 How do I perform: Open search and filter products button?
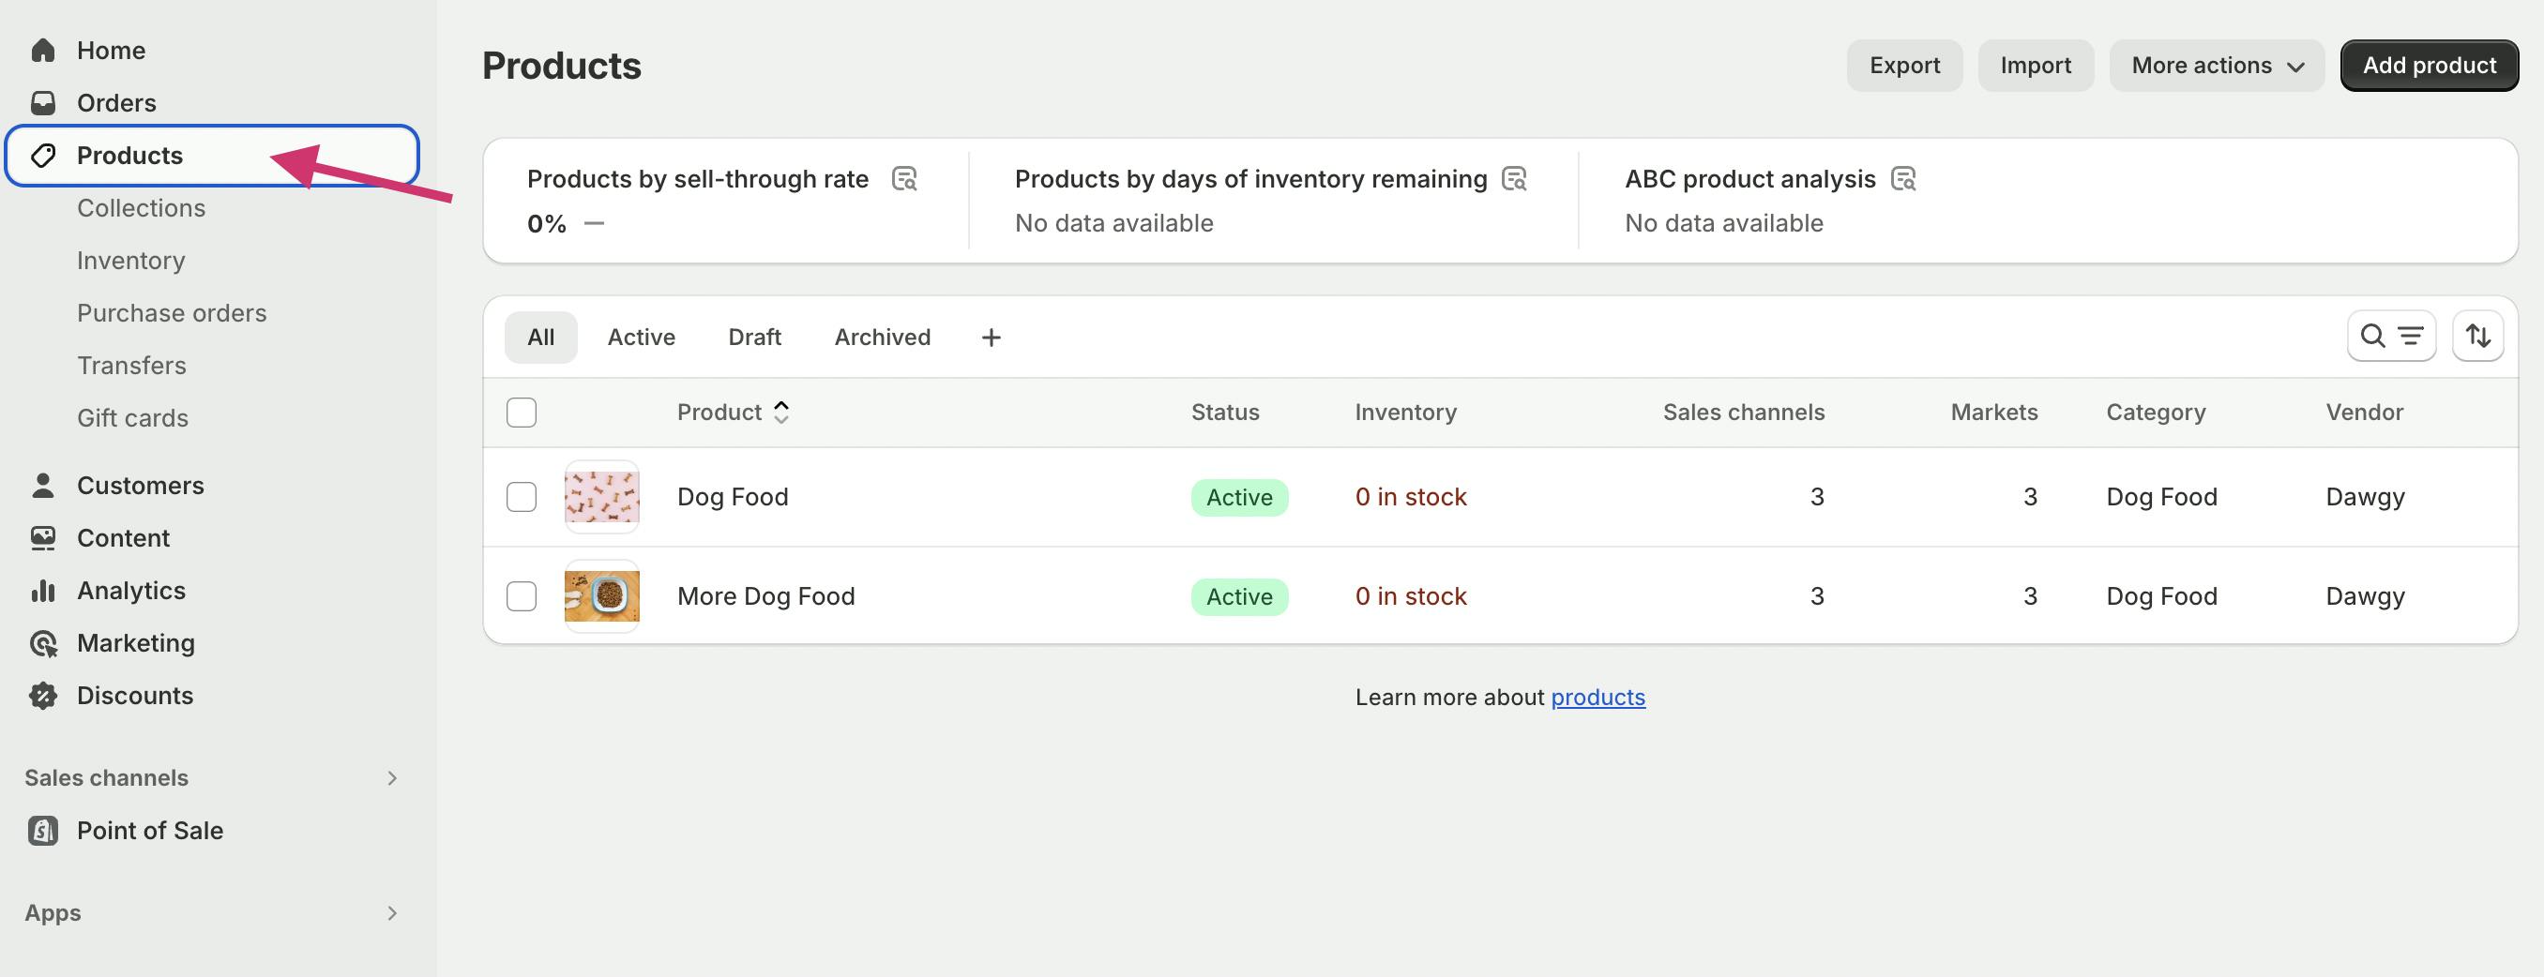[2391, 337]
